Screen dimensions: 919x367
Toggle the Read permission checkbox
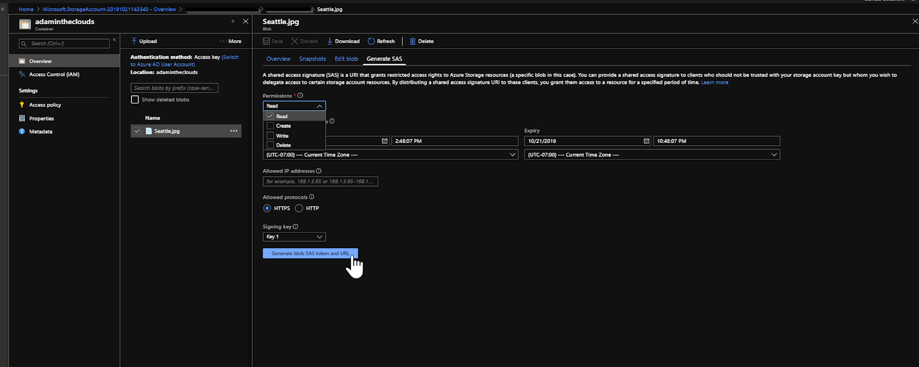click(270, 116)
